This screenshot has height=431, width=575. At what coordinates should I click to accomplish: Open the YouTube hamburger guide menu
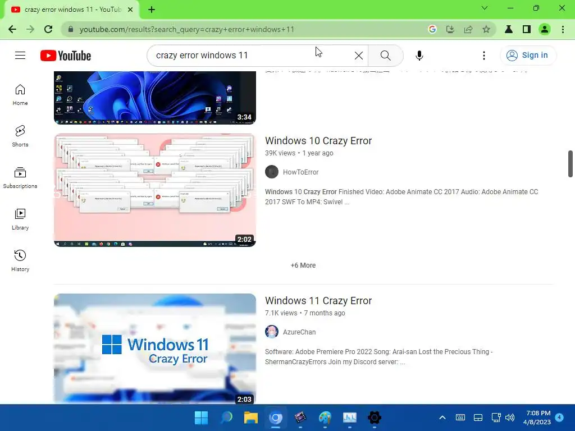click(20, 56)
